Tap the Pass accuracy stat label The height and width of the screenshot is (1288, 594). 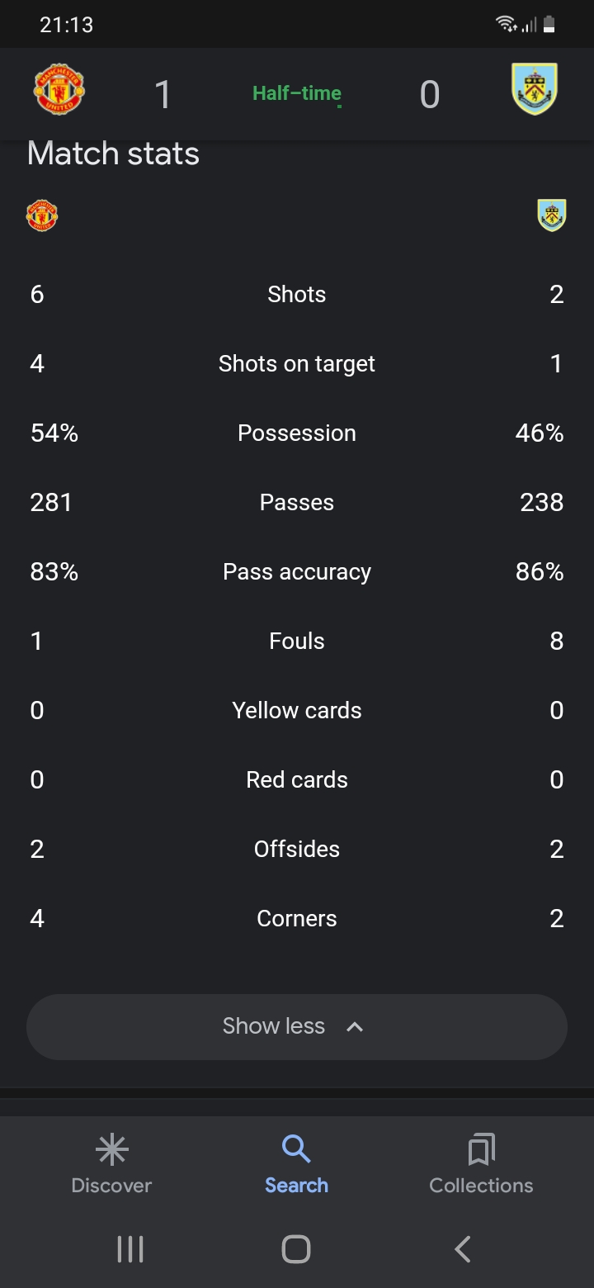click(x=297, y=571)
